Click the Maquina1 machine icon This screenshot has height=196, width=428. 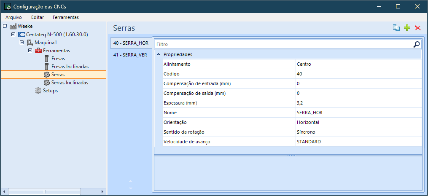pyautogui.click(x=30, y=43)
